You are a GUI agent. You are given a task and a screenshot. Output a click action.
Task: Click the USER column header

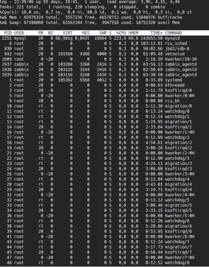(x=19, y=33)
